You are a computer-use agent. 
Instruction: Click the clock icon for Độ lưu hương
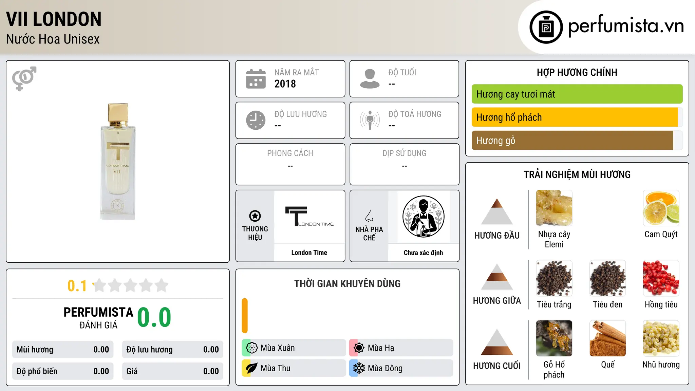(x=256, y=120)
